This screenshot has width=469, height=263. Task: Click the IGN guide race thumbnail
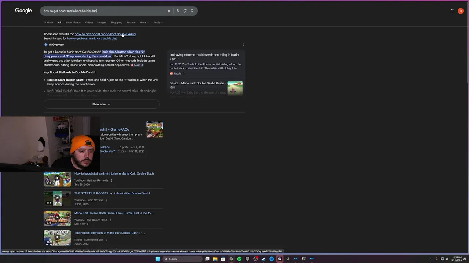point(235,88)
